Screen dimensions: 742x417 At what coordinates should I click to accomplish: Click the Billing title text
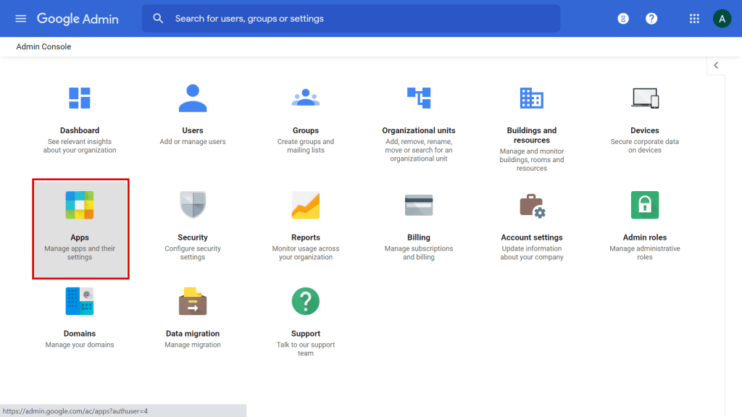point(419,237)
